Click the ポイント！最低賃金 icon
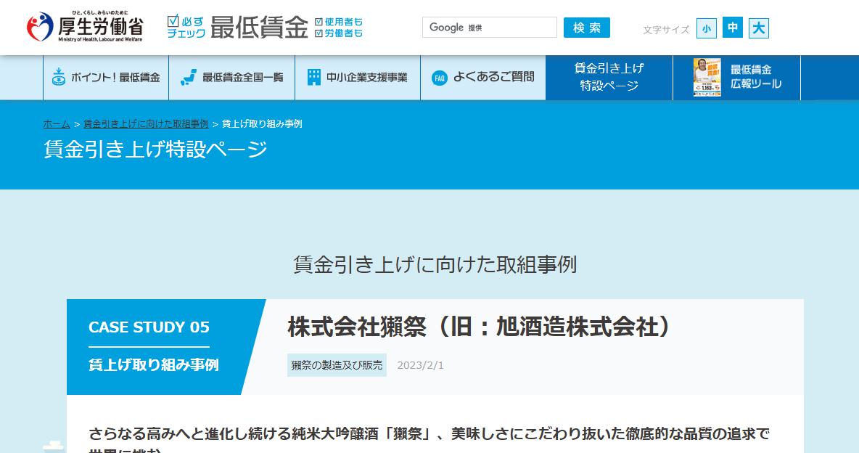 pos(59,78)
